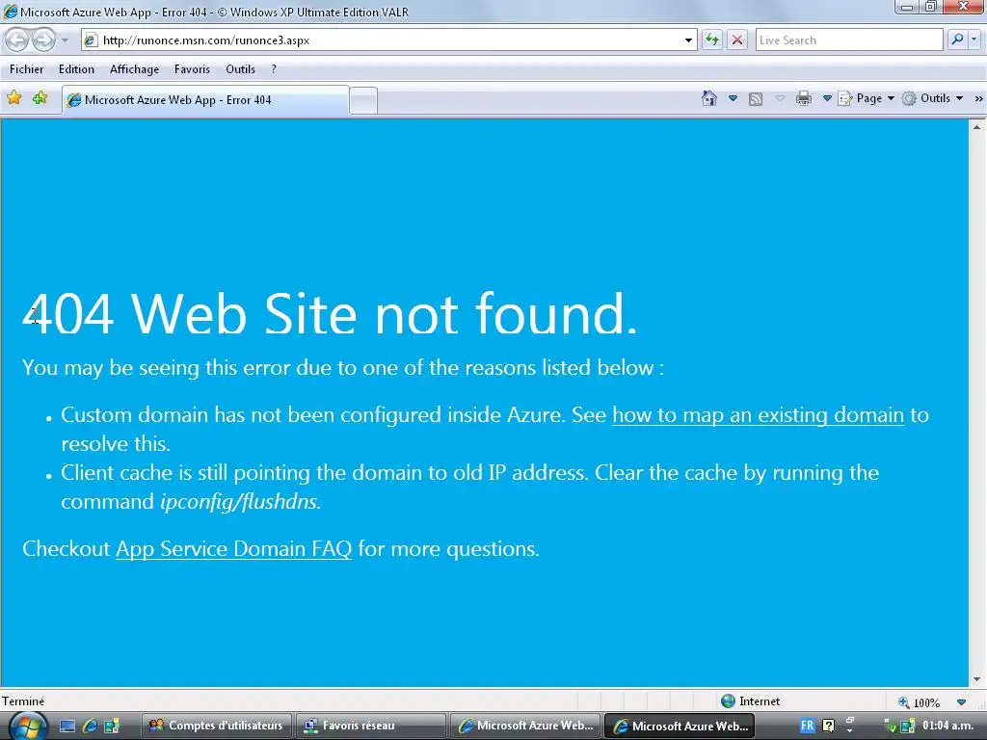Screen dimensions: 987x740
Task: Click the address bar URL field
Action: tap(390, 40)
